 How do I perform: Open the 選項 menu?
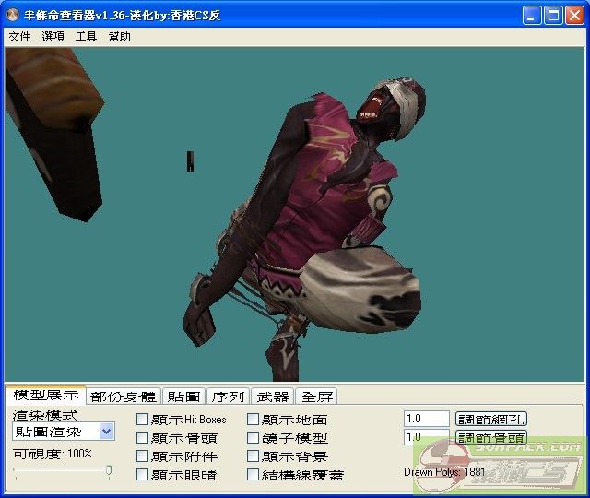[x=53, y=37]
